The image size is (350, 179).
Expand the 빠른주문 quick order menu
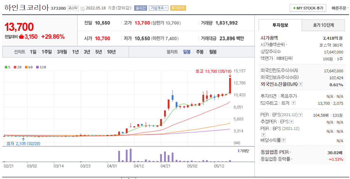[340, 8]
